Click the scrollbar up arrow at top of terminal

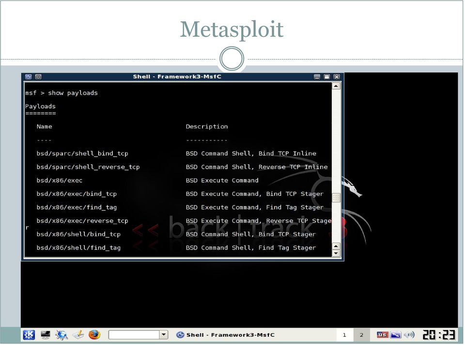[x=336, y=86]
